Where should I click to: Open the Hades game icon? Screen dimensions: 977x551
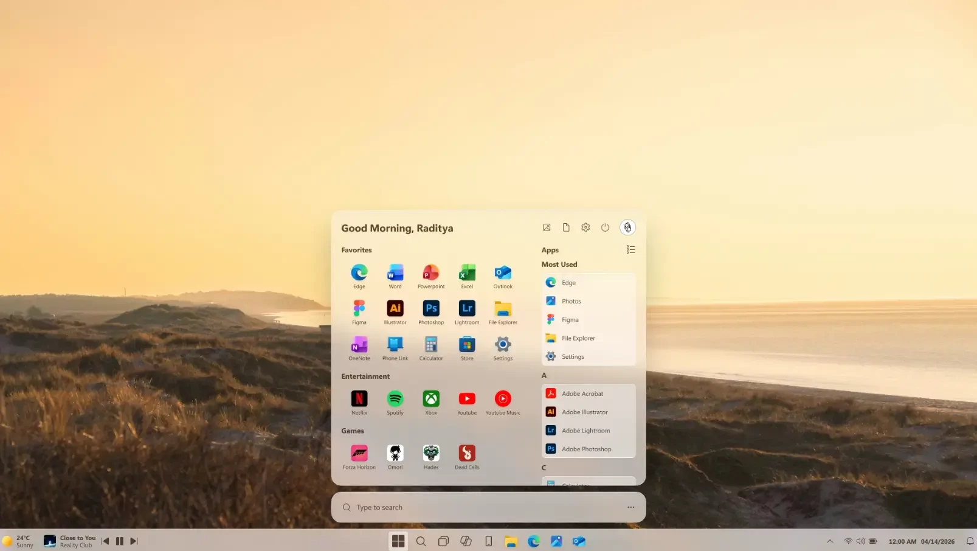431,453
